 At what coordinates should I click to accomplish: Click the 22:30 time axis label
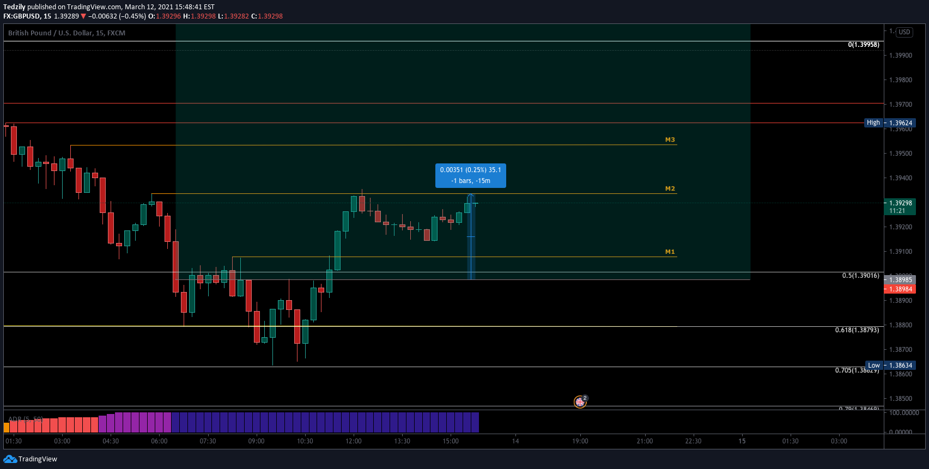coord(693,441)
